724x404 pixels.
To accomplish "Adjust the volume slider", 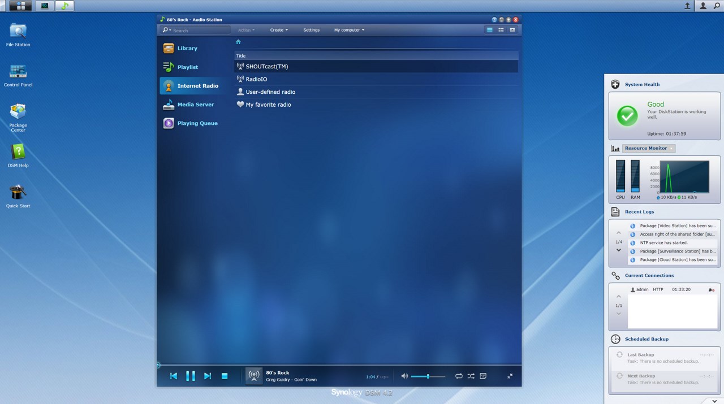I will point(428,376).
